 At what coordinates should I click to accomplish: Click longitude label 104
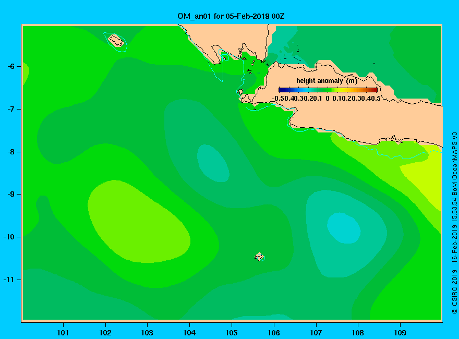click(189, 333)
